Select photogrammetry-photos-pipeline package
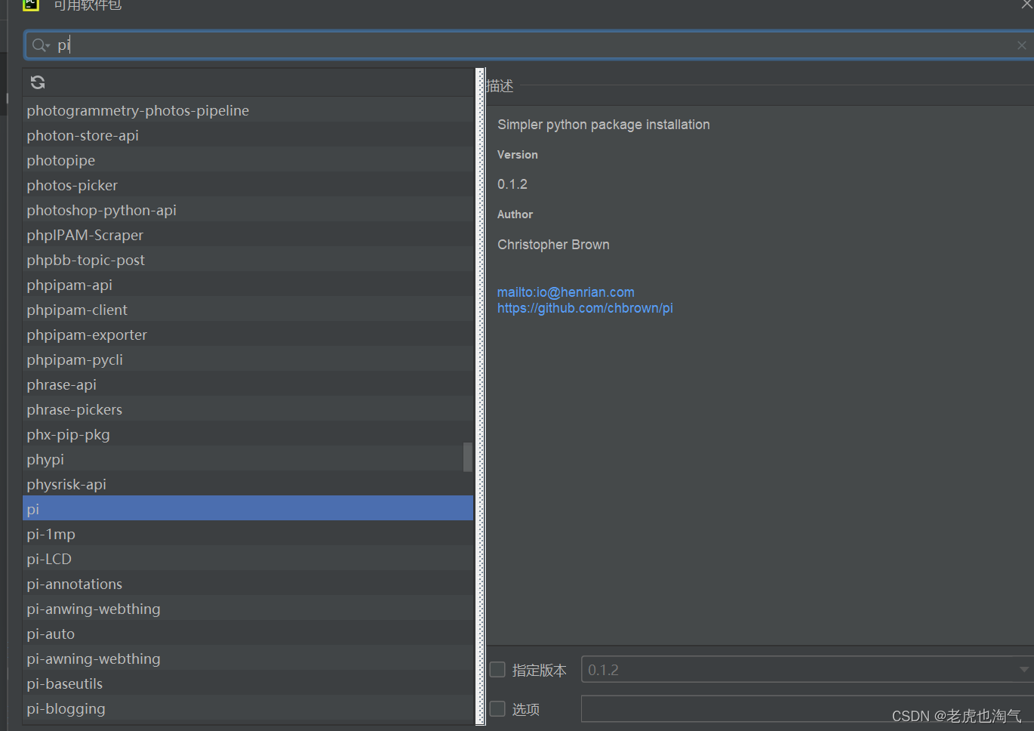Screen dimensions: 1034x731 pos(138,110)
